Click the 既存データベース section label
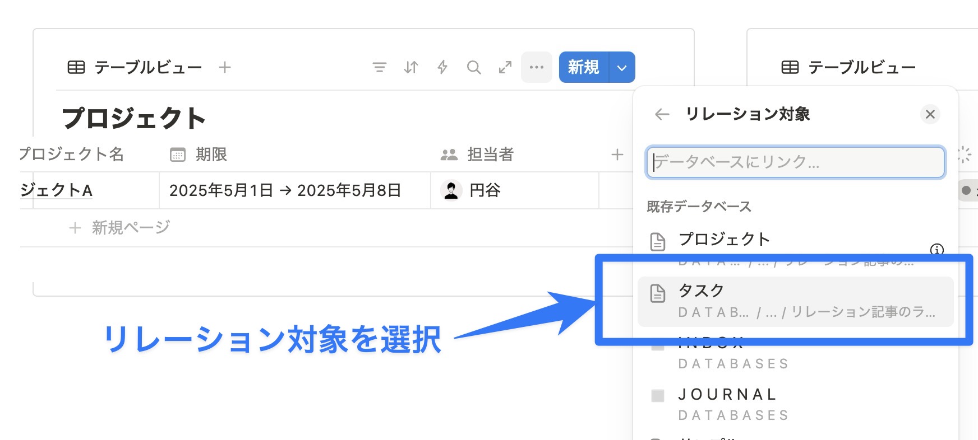The height and width of the screenshot is (440, 978). (x=699, y=207)
